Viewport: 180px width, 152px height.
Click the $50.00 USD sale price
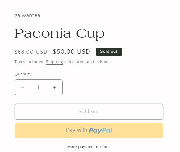[x=71, y=52]
